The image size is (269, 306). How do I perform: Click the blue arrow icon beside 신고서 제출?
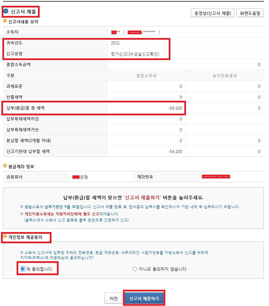pyautogui.click(x=6, y=11)
